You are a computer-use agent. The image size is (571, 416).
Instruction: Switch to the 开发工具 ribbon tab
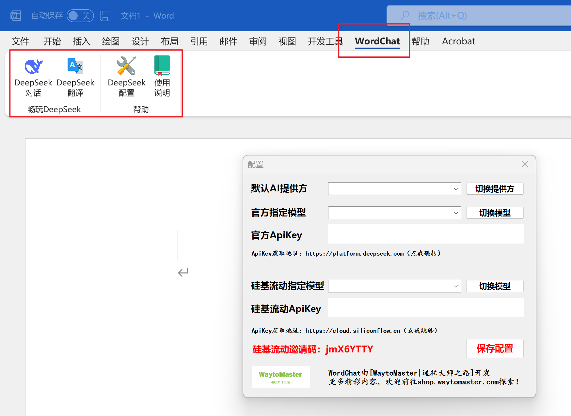[x=325, y=41]
